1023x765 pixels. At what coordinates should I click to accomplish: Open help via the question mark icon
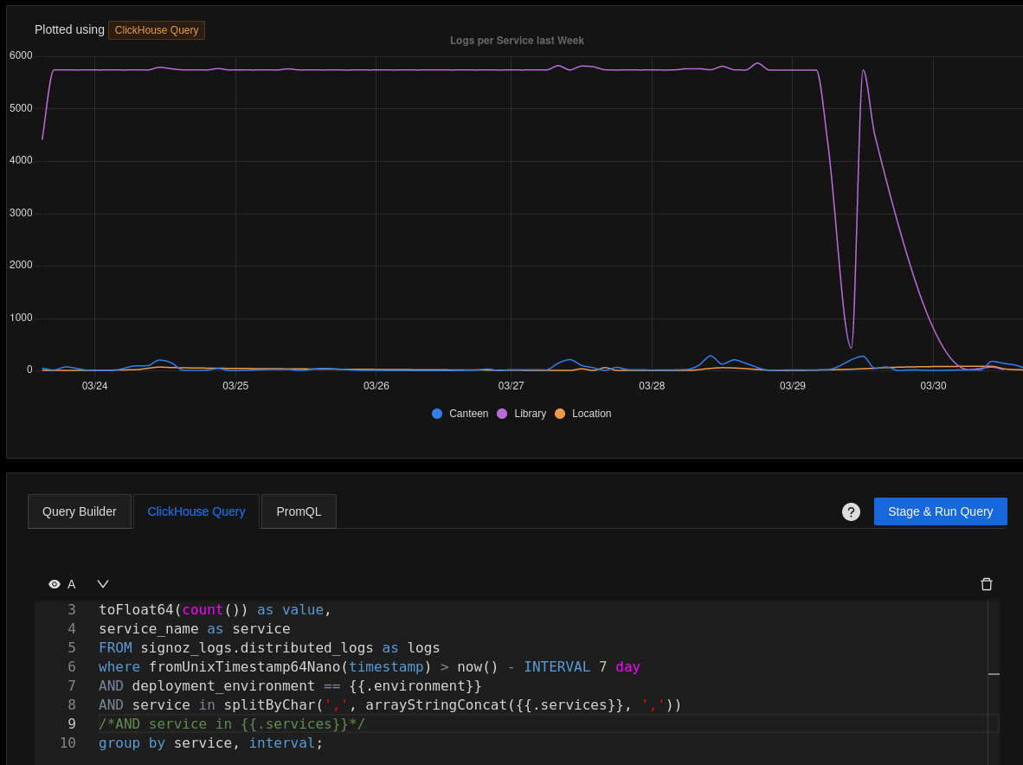[851, 511]
